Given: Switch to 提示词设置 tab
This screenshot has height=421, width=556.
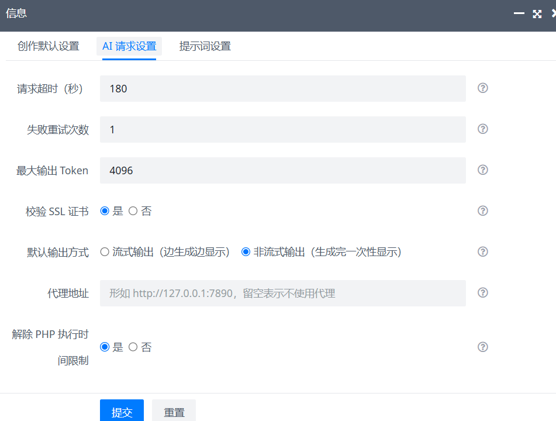Looking at the screenshot, I should coord(205,46).
